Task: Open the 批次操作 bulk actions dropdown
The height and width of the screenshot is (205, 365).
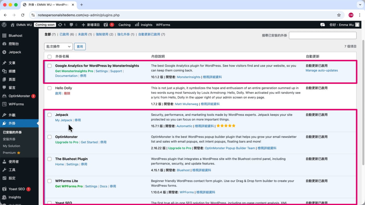Action: (x=58, y=46)
